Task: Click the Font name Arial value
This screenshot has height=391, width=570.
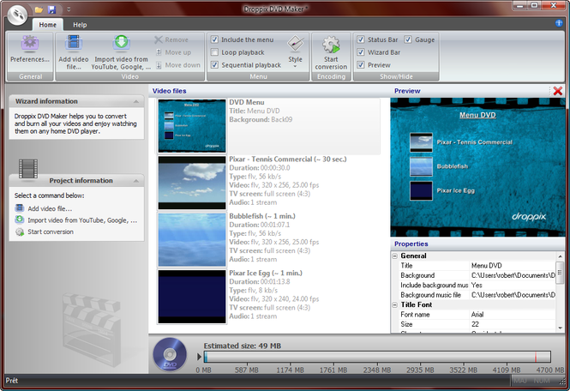Action: [x=513, y=314]
